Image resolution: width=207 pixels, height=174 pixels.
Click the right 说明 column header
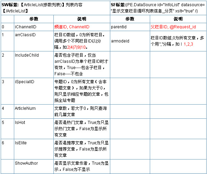(178, 19)
